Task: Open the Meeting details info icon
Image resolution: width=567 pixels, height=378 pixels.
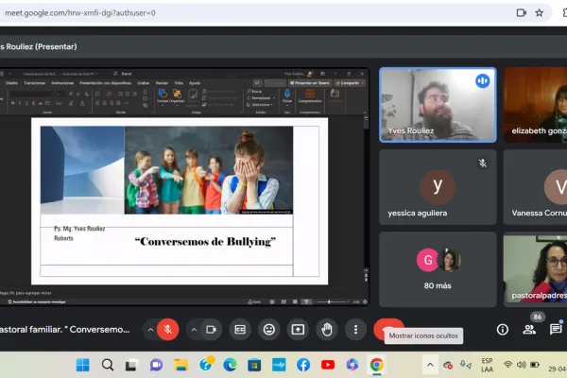Action: (503, 330)
